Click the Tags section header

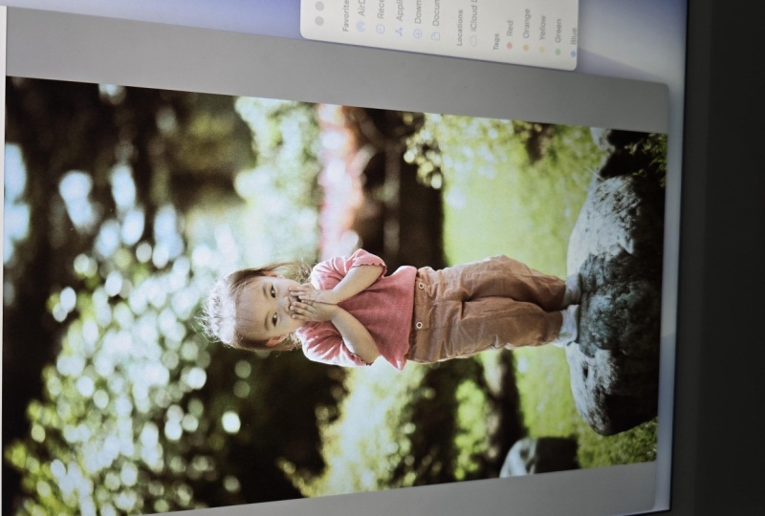point(496,41)
